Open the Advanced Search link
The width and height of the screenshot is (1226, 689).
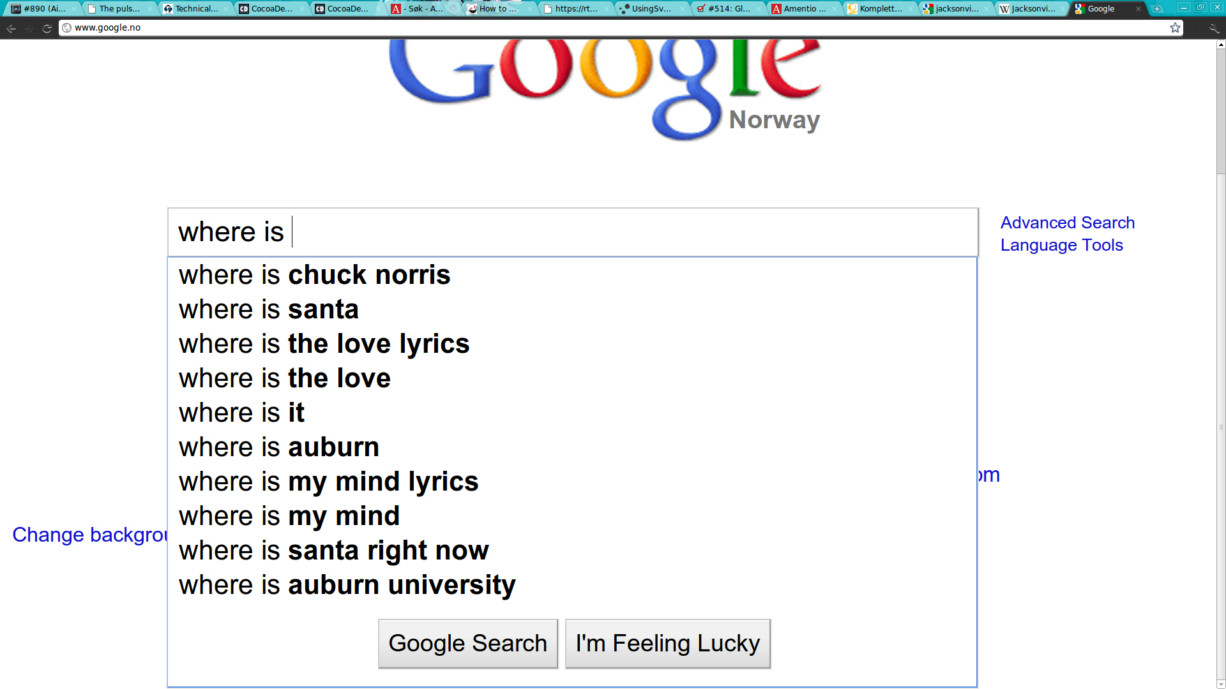[x=1068, y=223]
